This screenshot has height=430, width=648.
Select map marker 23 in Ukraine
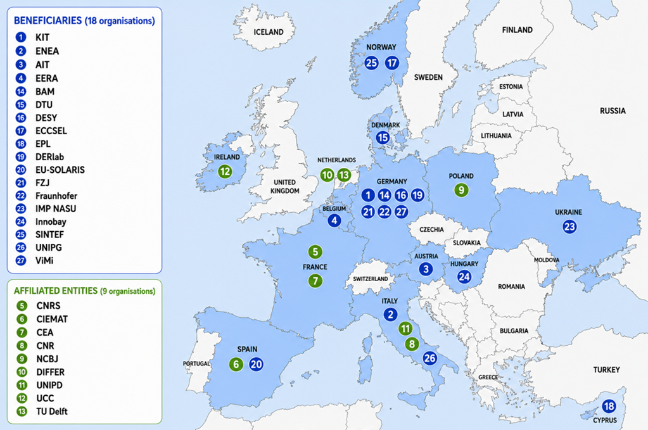[569, 226]
